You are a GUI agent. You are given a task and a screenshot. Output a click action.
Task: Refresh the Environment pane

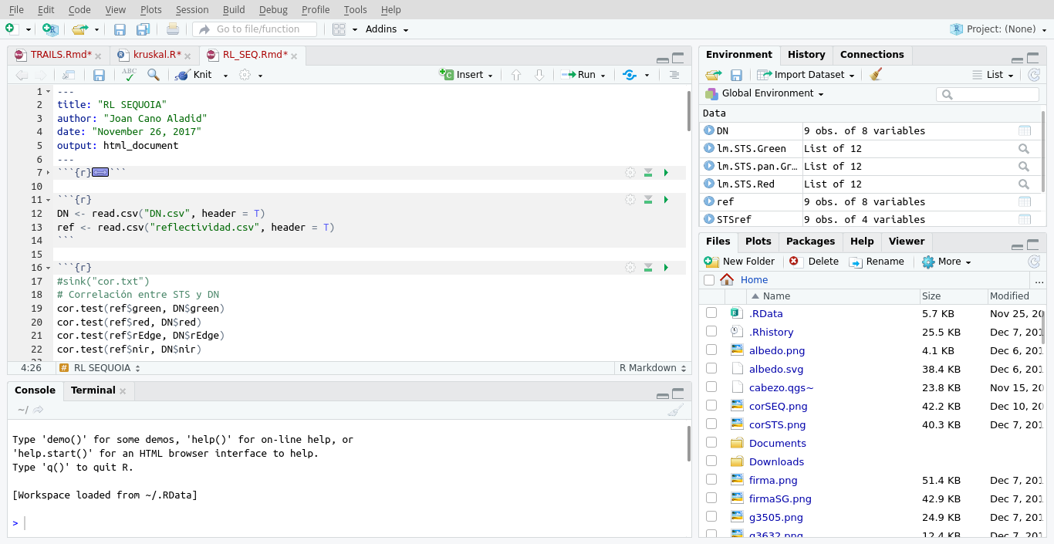pyautogui.click(x=1034, y=75)
